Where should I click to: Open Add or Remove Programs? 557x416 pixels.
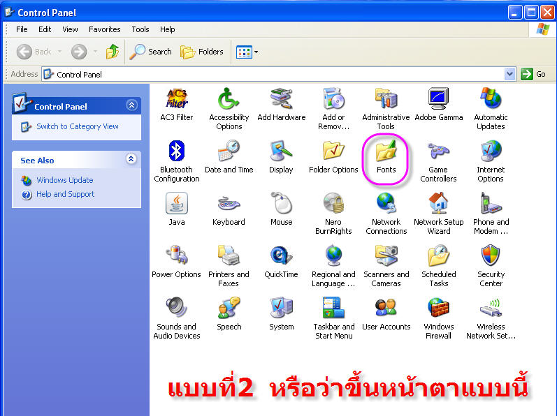click(333, 109)
